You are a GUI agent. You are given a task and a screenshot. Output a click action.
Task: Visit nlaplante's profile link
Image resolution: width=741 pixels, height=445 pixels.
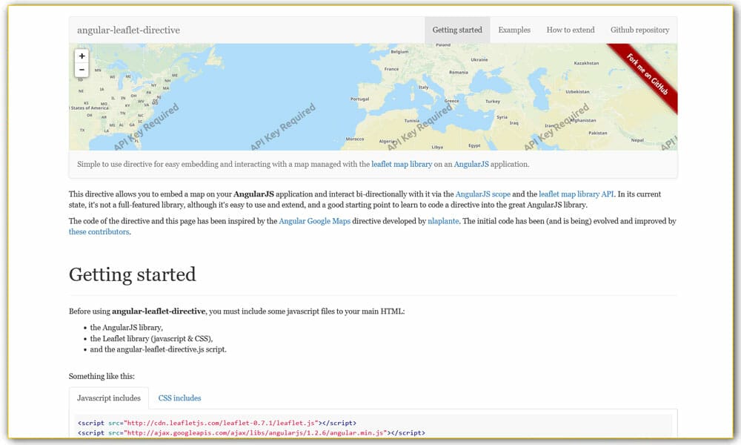pos(443,220)
